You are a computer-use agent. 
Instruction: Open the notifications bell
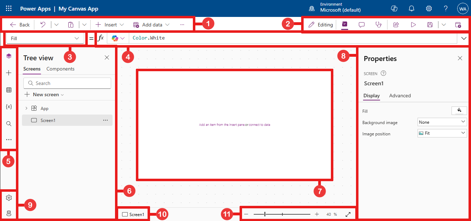click(412, 8)
